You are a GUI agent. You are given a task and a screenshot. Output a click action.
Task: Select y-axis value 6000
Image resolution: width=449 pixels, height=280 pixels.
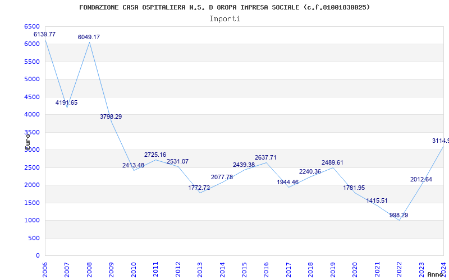tap(32, 44)
